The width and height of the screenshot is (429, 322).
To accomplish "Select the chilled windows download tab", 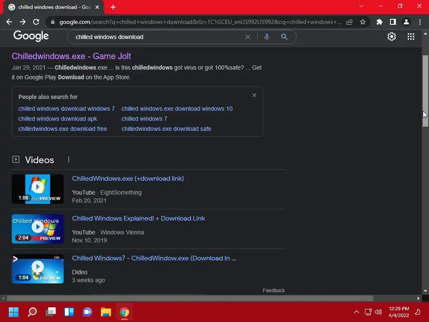I will coord(54,7).
